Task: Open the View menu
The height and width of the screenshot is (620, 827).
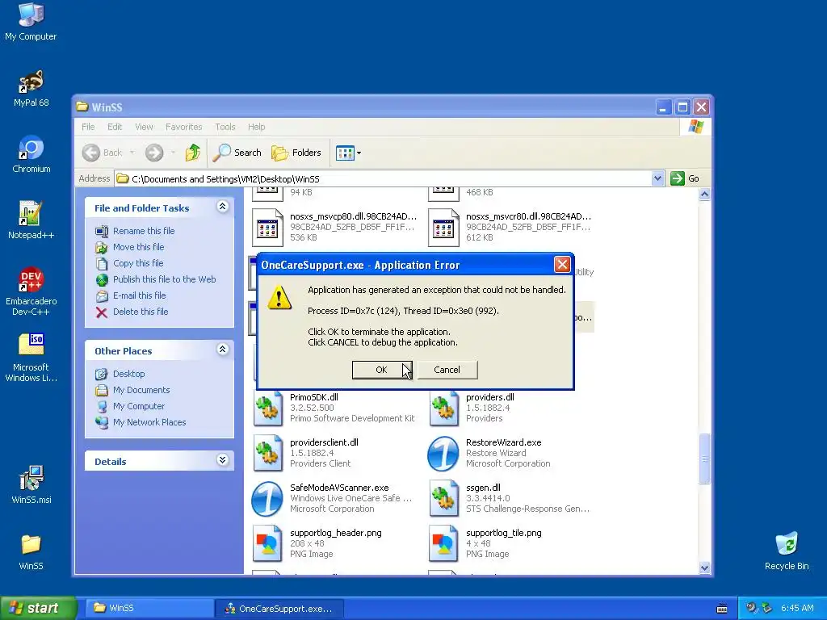Action: point(144,127)
